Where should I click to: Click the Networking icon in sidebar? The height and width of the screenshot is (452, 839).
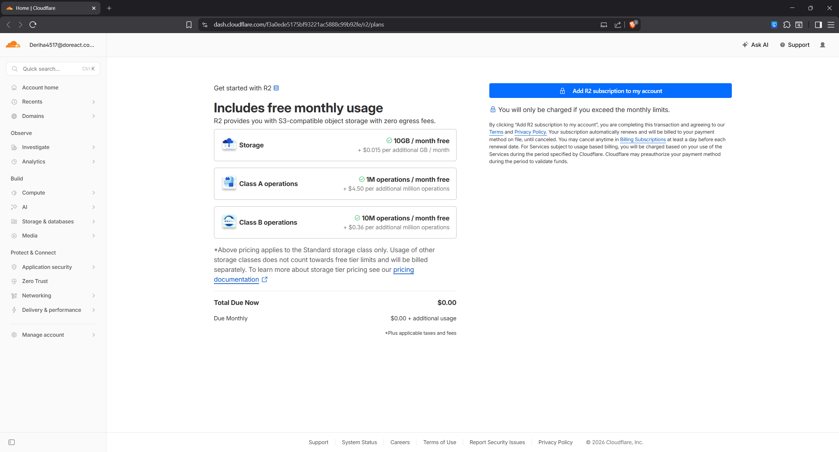[14, 296]
